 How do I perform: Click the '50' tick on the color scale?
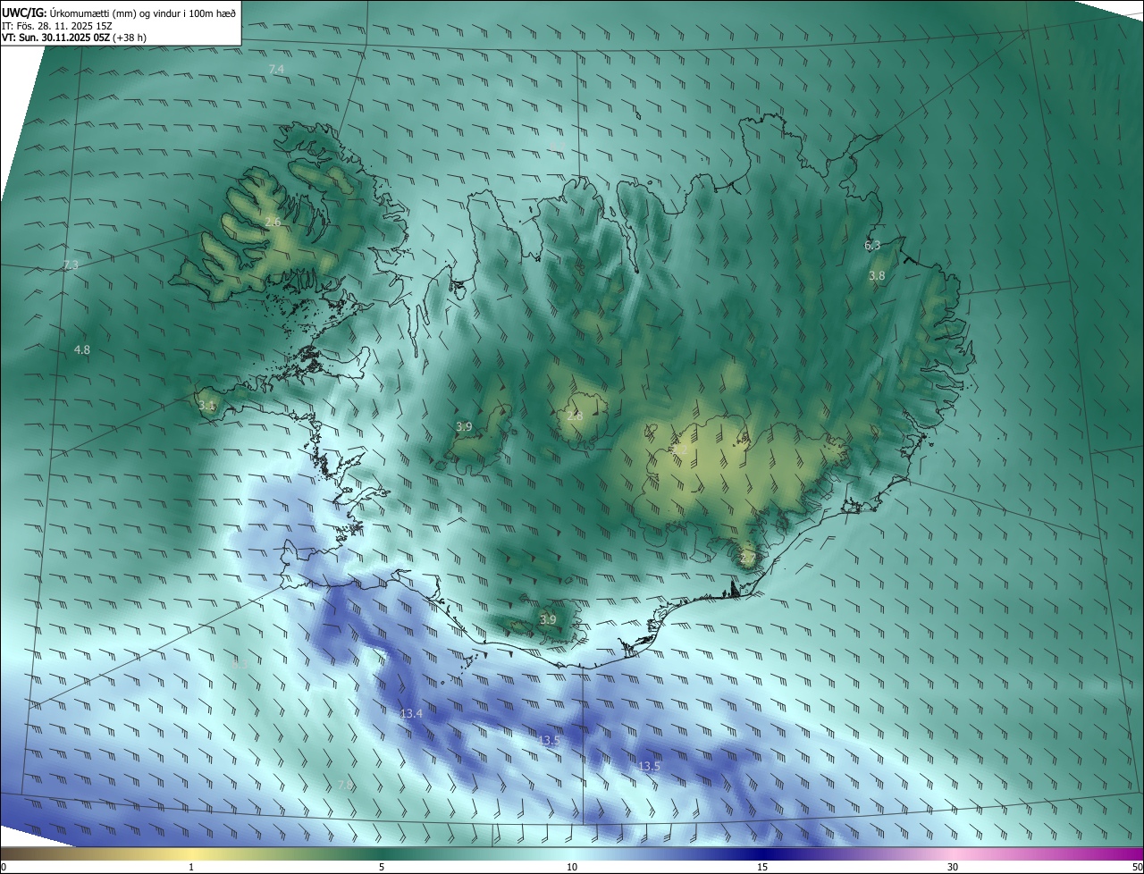1137,868
